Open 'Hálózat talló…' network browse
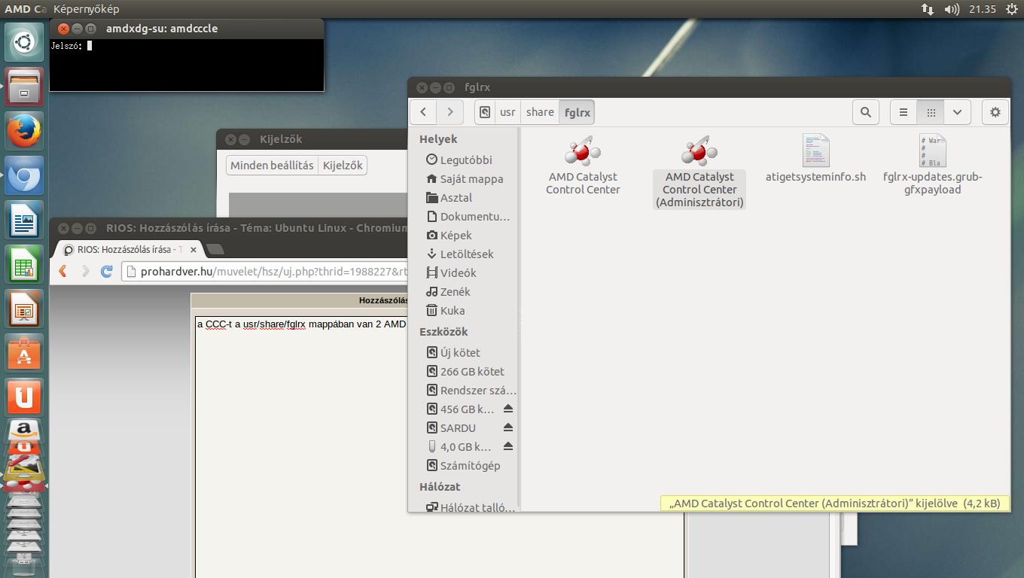1024x578 pixels. click(x=471, y=507)
